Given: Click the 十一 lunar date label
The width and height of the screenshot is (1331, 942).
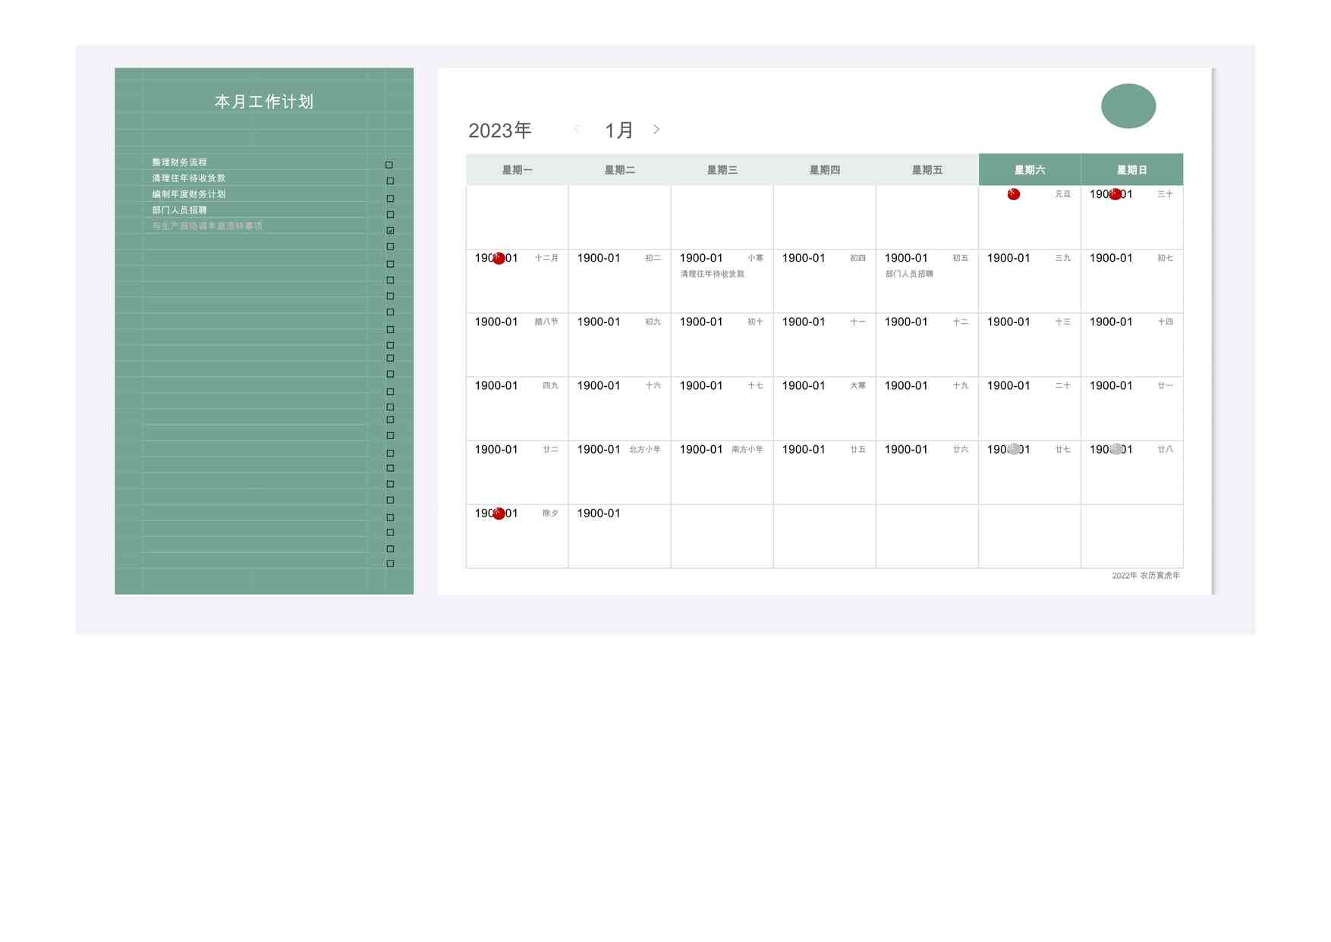Looking at the screenshot, I should coord(857,322).
